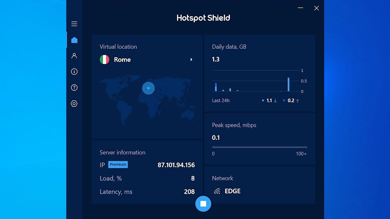390x219 pixels.
Task: Click the Peak speed, mbps heading
Action: (x=234, y=125)
